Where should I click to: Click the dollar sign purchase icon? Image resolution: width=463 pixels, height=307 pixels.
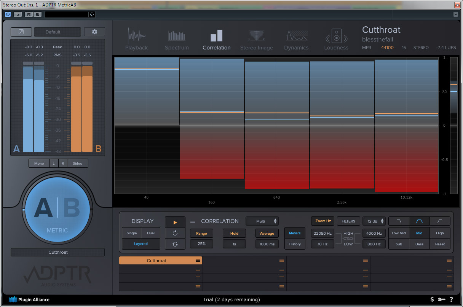tap(432, 299)
